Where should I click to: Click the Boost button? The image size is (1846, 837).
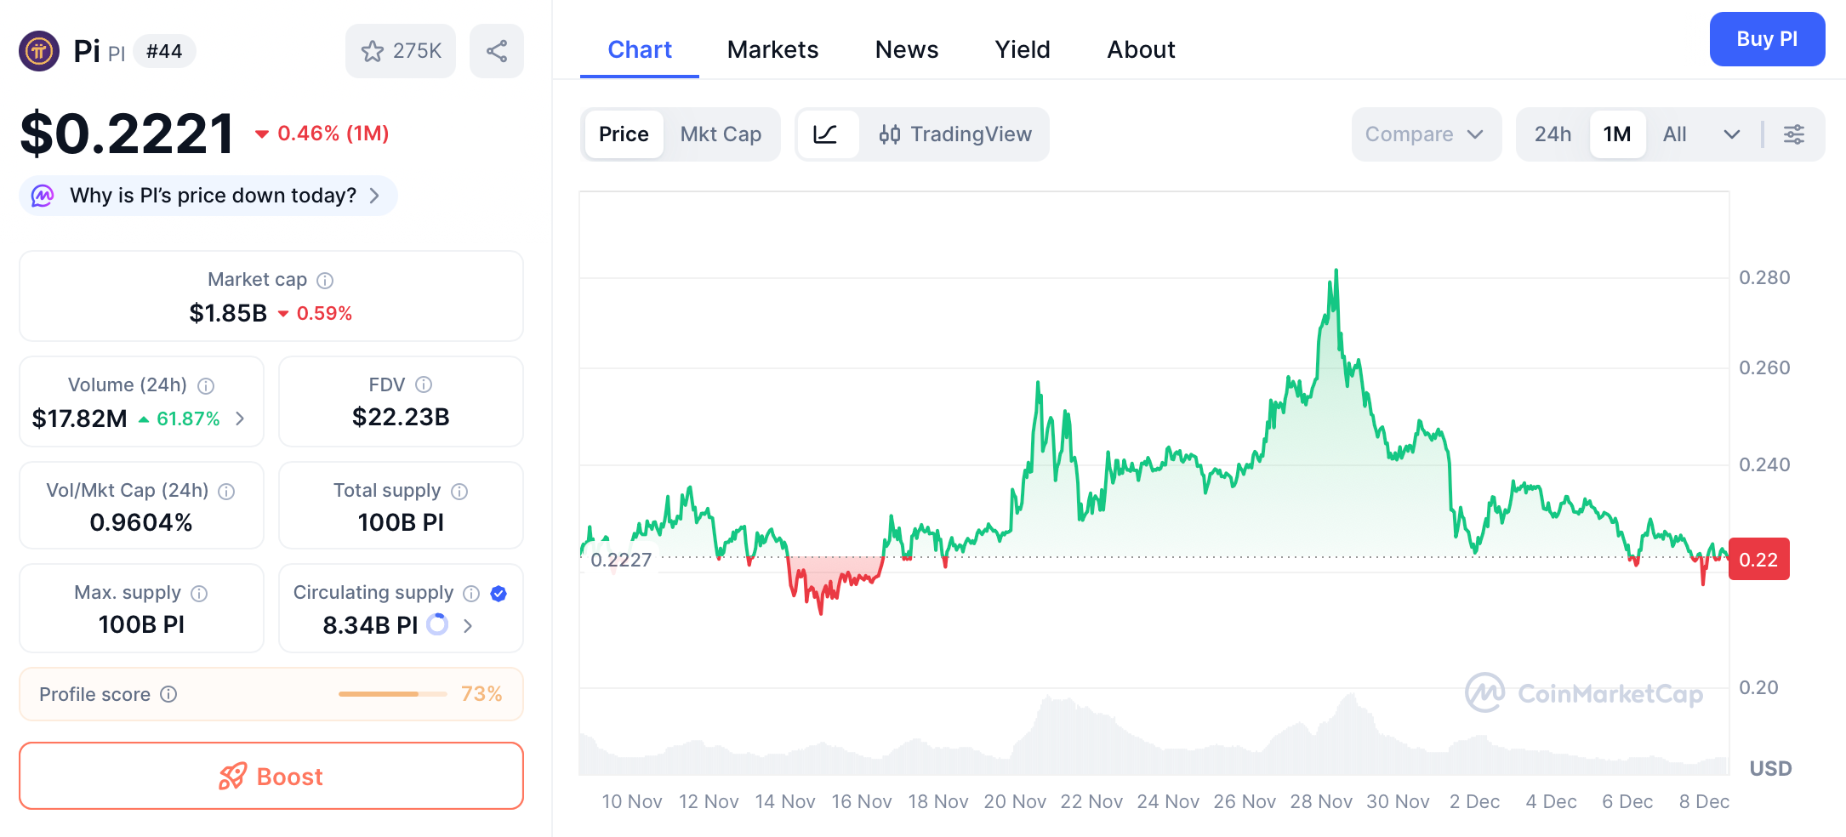click(x=271, y=776)
